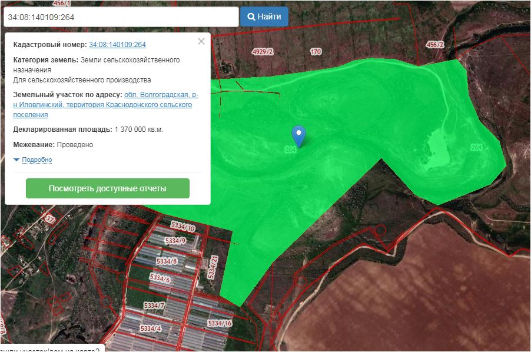Open the cadastral number 34:08:140109:264 link

[117, 45]
